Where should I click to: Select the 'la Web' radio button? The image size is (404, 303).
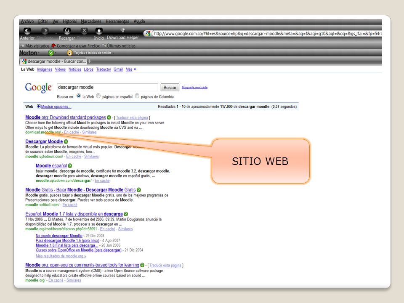(79, 96)
